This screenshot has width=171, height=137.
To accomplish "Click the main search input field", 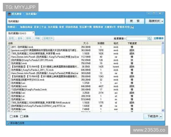I will 66,21.
